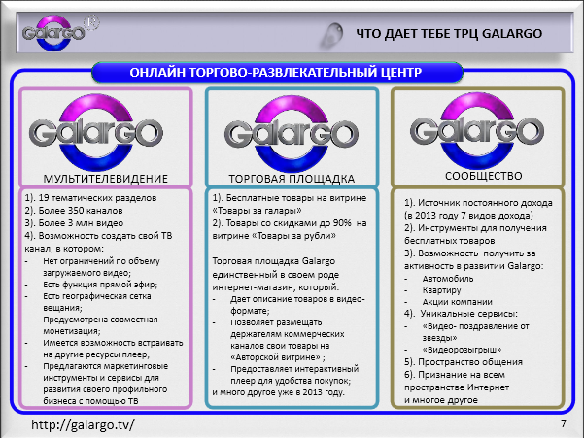This screenshot has height=438, width=584.
Task: Click the 'Квартиру' bullet
Action: click(442, 290)
